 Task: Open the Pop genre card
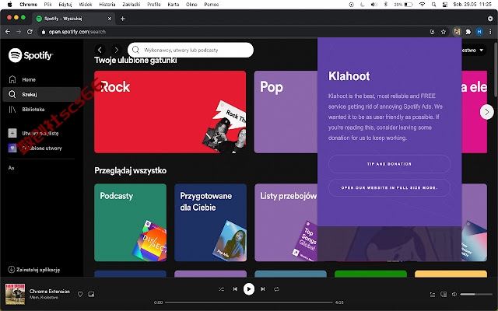[286, 112]
